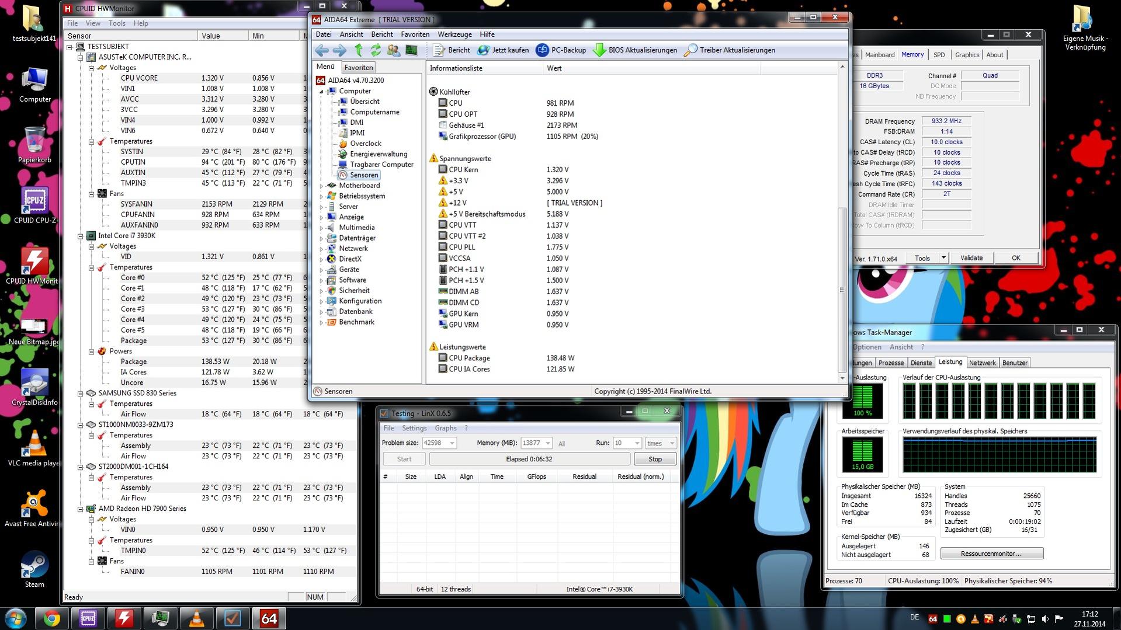
Task: Open LinX times unit dropdown
Action: [x=672, y=443]
